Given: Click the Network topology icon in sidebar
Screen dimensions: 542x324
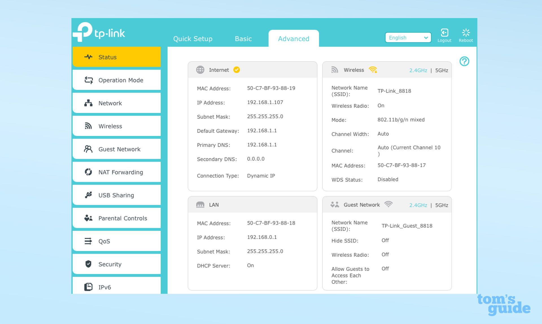Looking at the screenshot, I should pyautogui.click(x=88, y=103).
